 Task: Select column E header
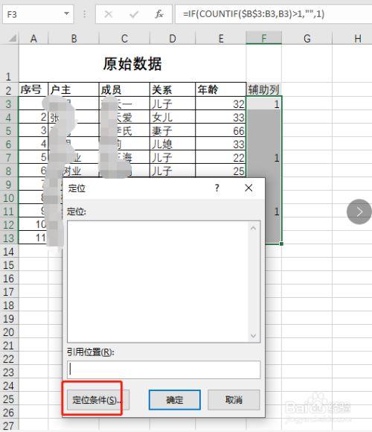pos(221,38)
